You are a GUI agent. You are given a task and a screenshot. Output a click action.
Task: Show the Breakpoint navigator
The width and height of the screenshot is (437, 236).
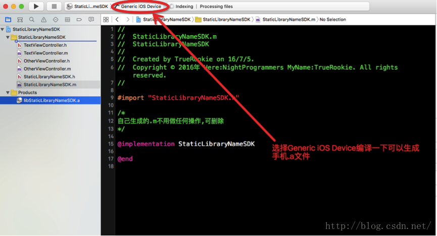[79, 20]
